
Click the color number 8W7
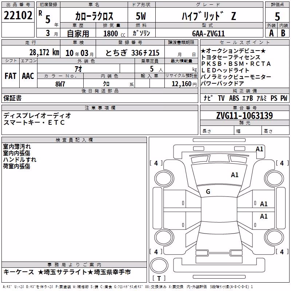[x=60, y=84]
